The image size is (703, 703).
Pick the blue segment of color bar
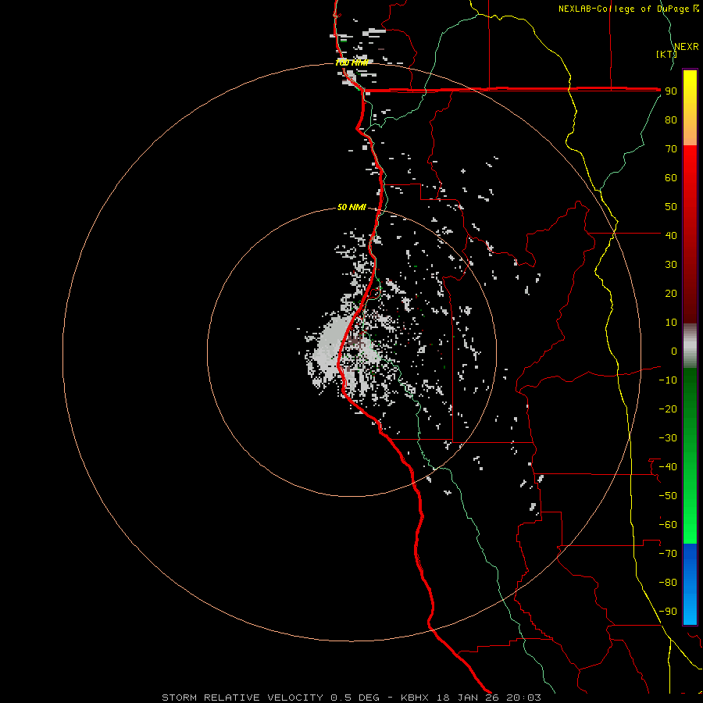(x=690, y=584)
